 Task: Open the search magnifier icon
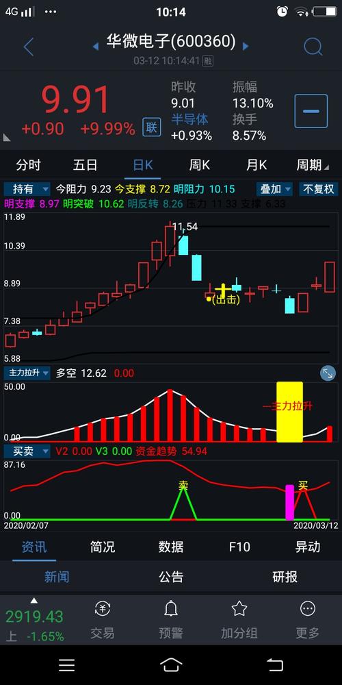[x=313, y=47]
